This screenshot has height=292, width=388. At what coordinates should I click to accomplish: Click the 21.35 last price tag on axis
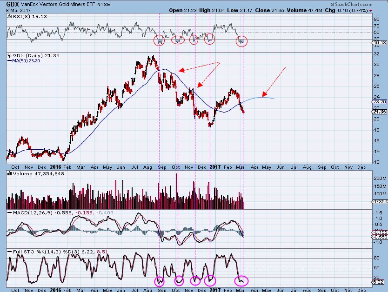click(x=380, y=112)
